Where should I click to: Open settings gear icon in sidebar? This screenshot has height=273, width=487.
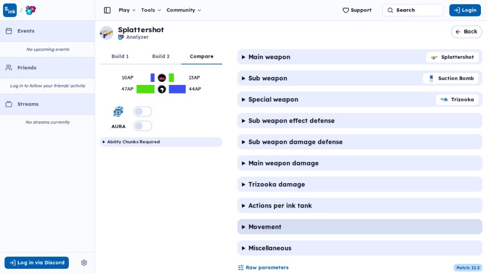tap(84, 263)
